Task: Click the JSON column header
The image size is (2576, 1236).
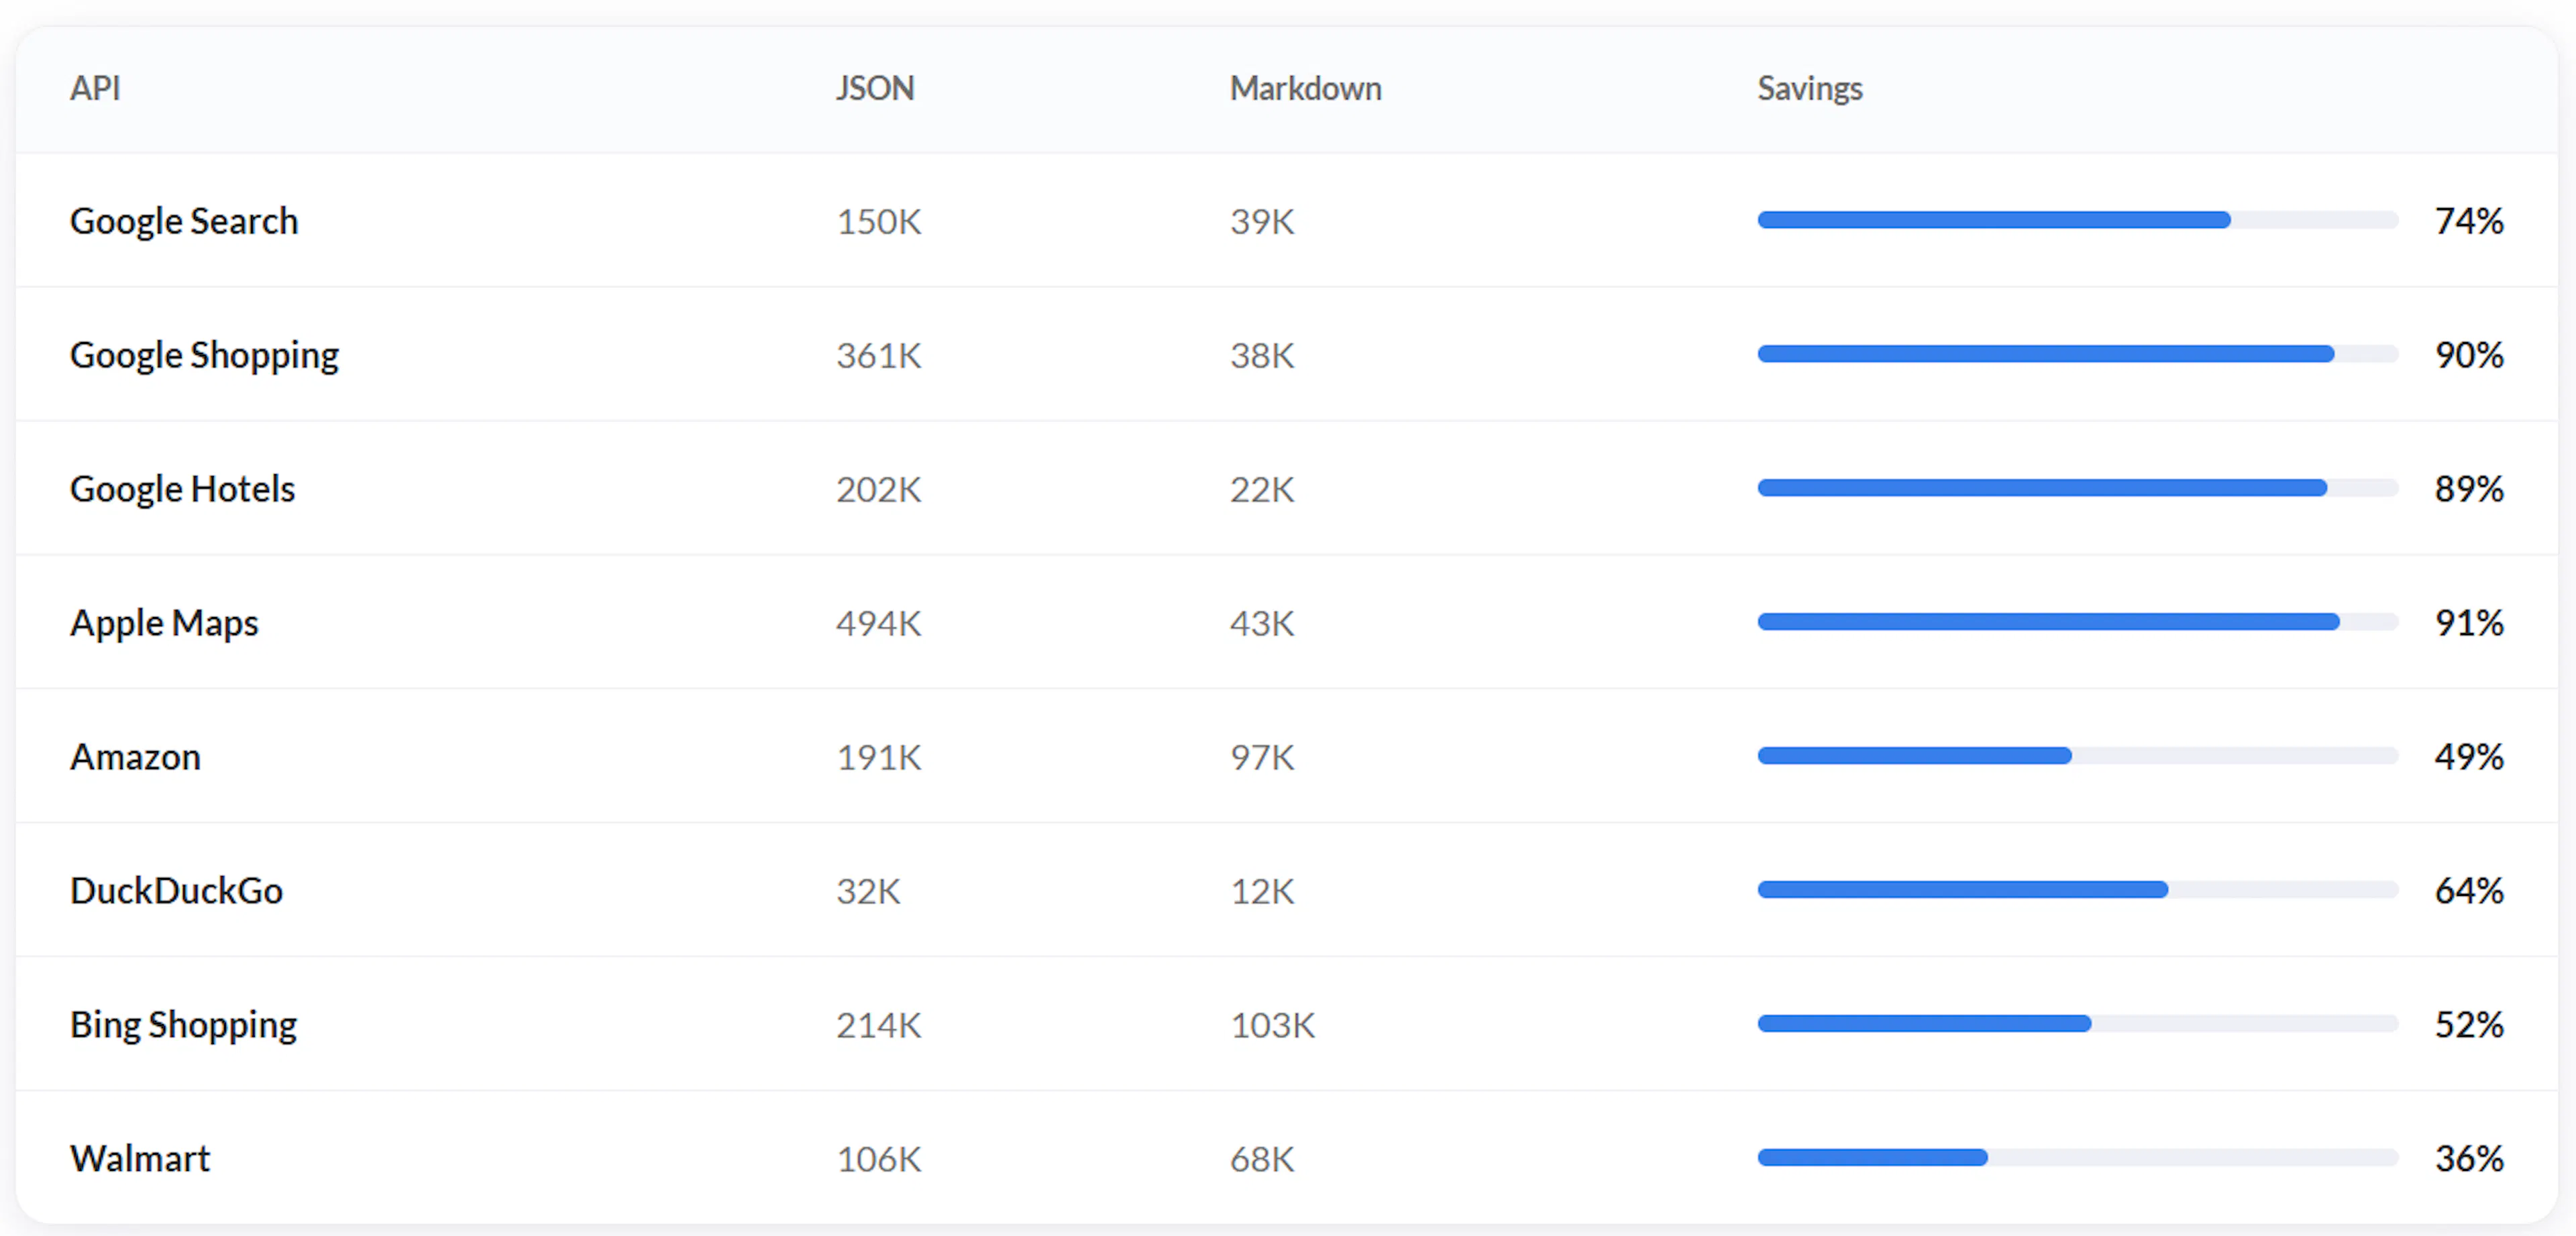Action: point(875,88)
